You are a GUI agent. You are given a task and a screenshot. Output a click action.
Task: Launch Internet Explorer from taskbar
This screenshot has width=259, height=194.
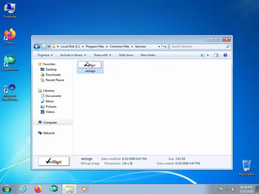[23, 189]
